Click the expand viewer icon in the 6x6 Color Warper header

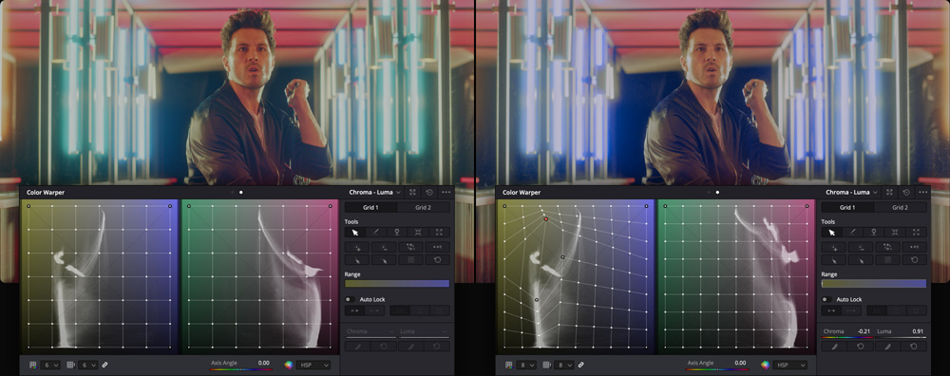pos(412,192)
